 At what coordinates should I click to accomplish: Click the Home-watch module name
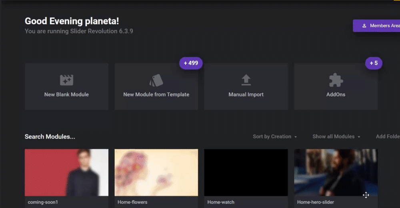pyautogui.click(x=221, y=202)
